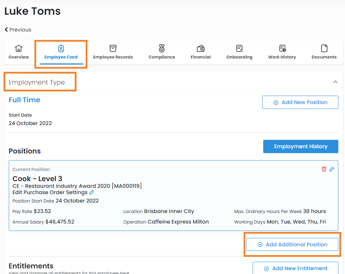This screenshot has width=345, height=274.
Task: Edit the current position pencil icon
Action: pyautogui.click(x=332, y=169)
